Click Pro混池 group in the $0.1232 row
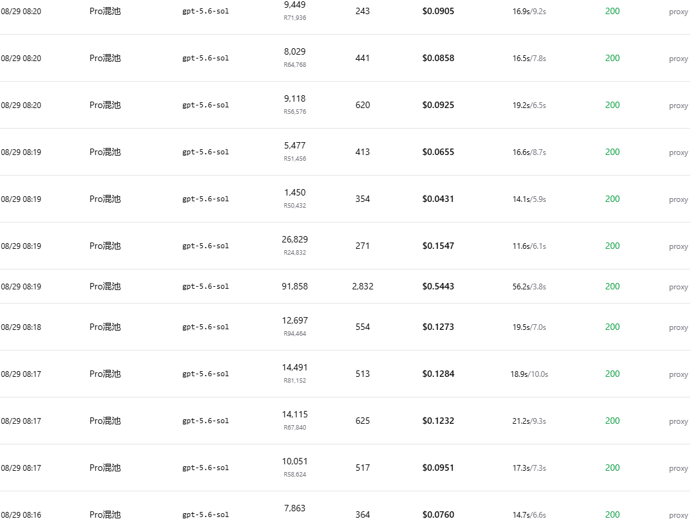 105,421
